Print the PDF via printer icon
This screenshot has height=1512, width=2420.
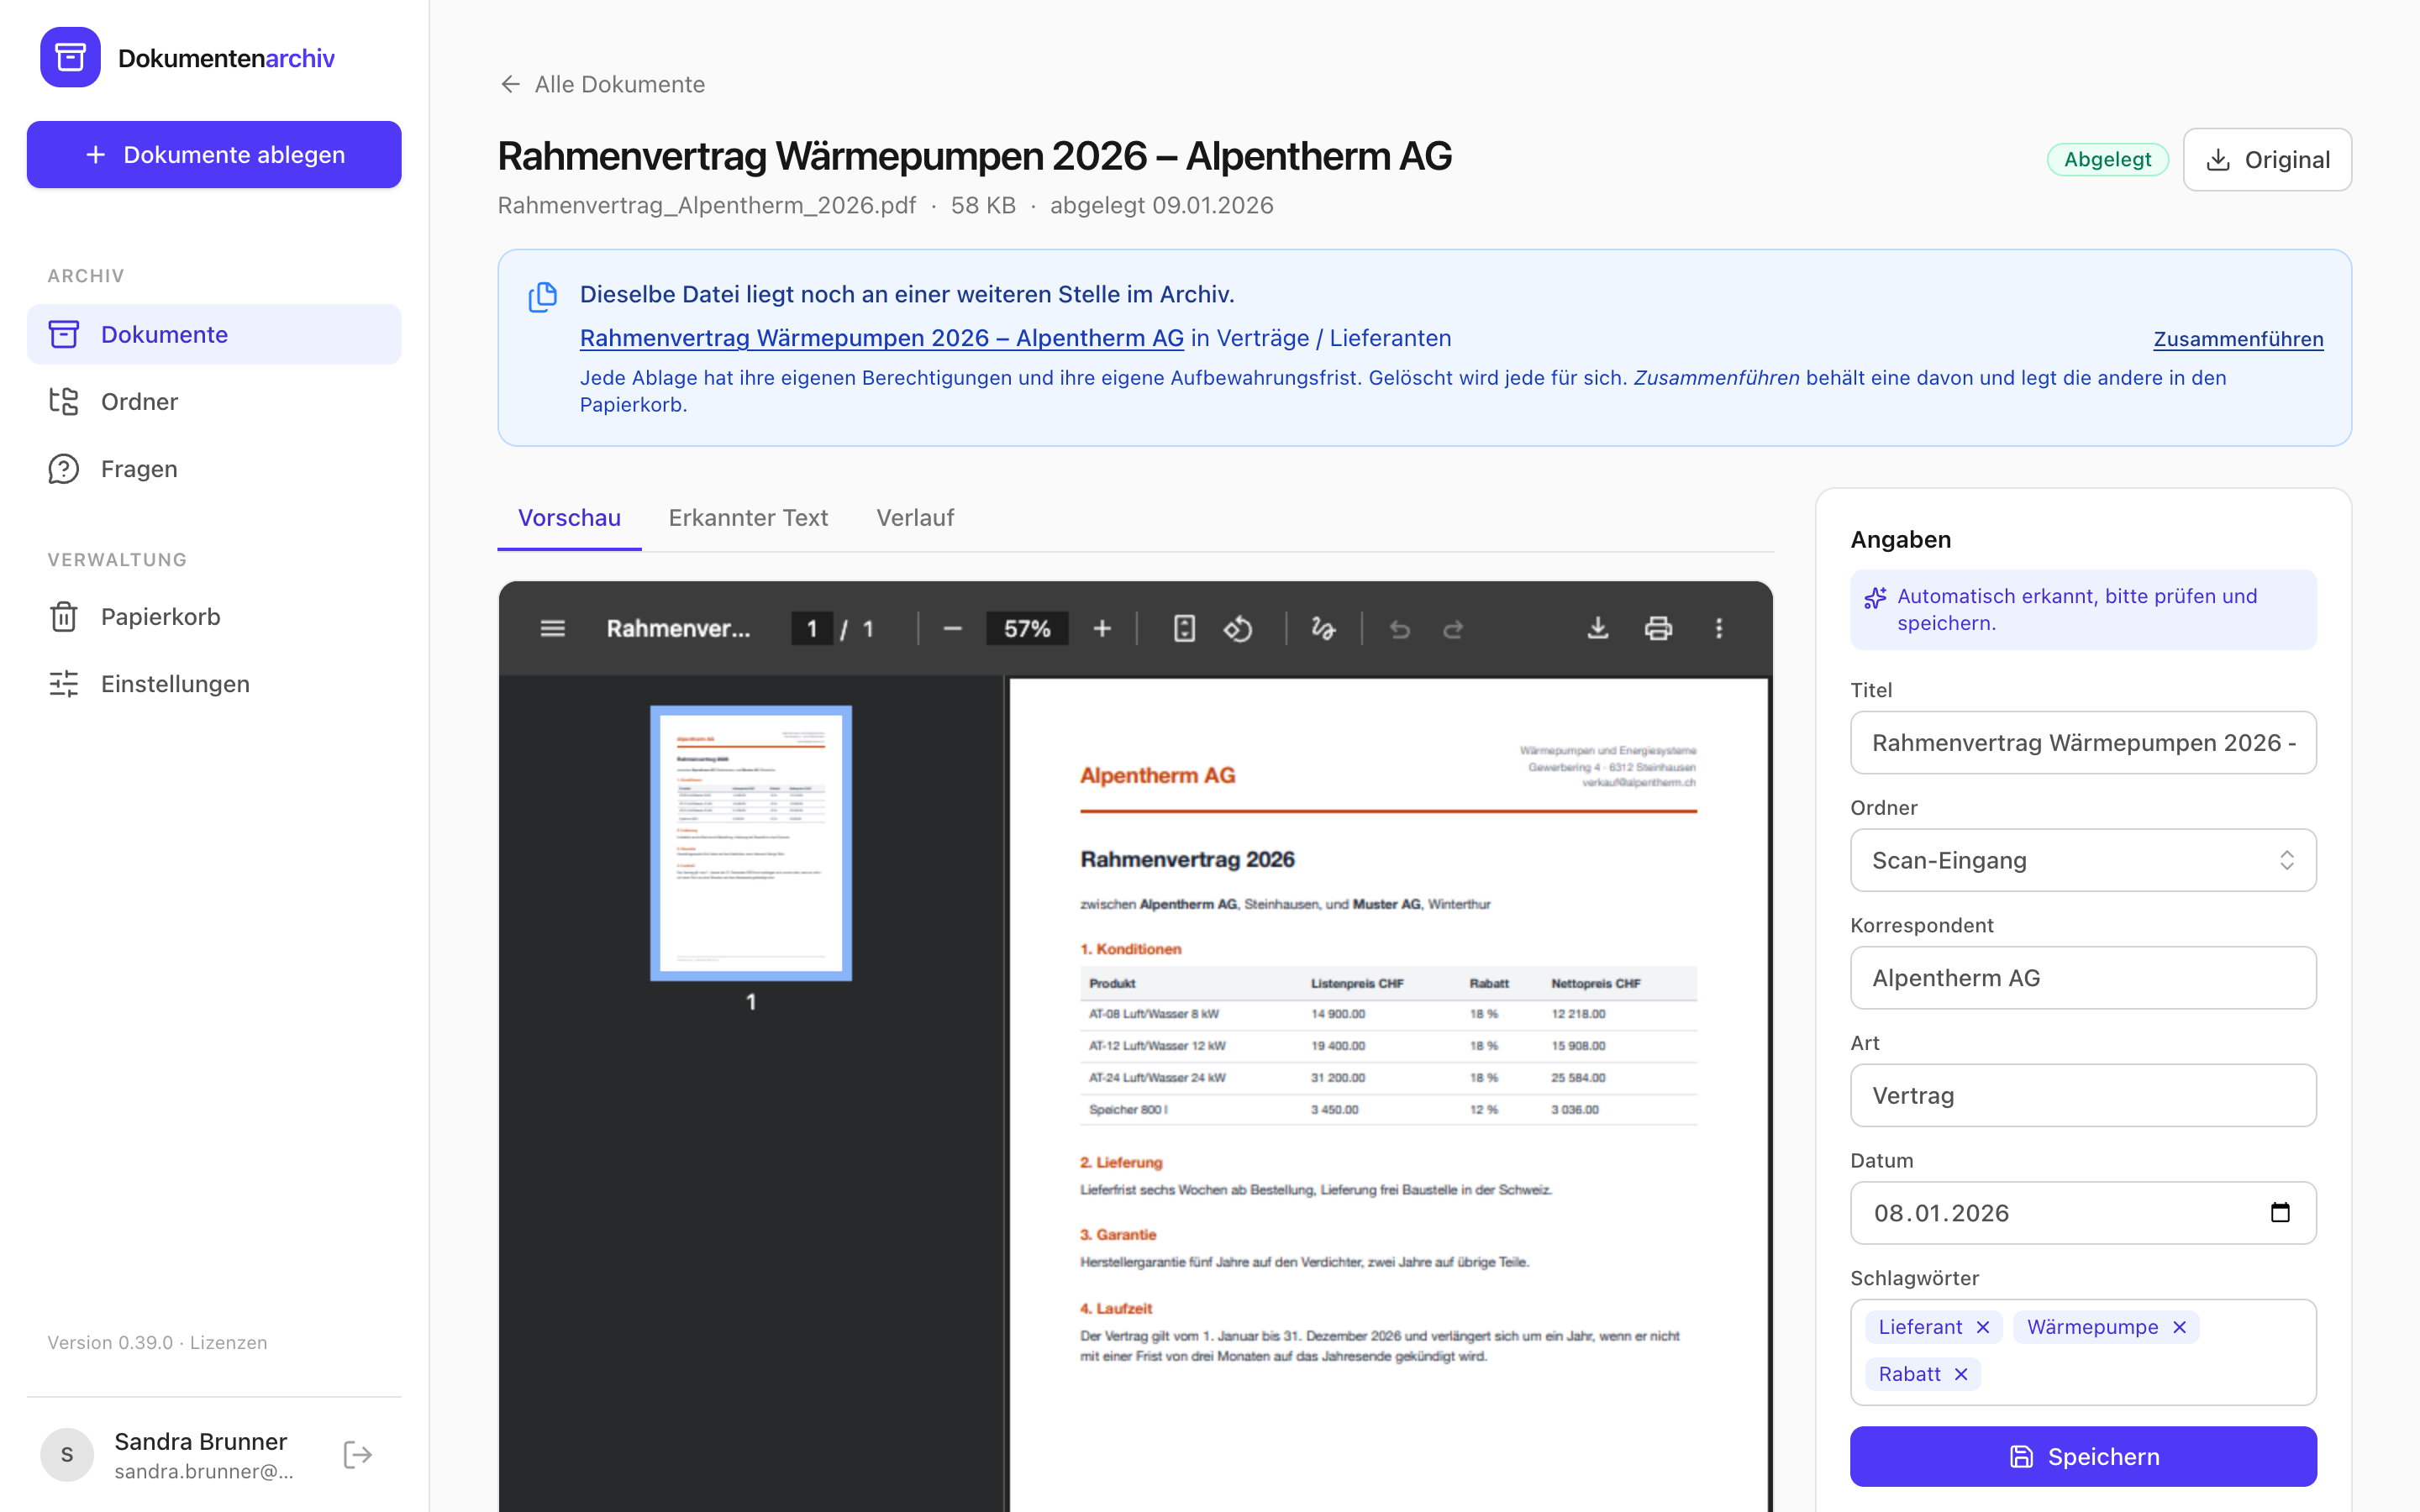pos(1658,628)
